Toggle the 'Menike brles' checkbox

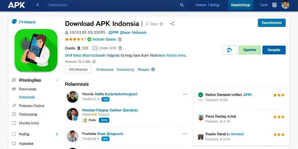(x=14, y=123)
